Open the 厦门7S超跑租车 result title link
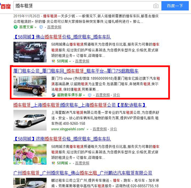 coord(76,71)
